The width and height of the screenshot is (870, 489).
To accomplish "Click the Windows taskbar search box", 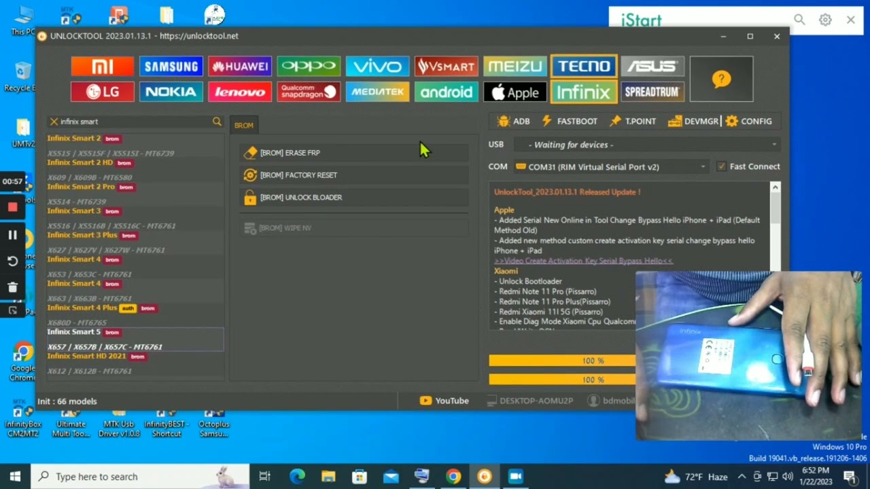I will point(141,477).
